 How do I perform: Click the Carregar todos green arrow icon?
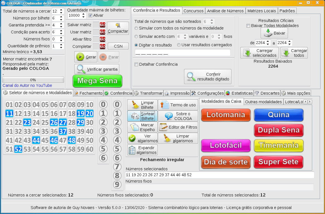click(286, 53)
